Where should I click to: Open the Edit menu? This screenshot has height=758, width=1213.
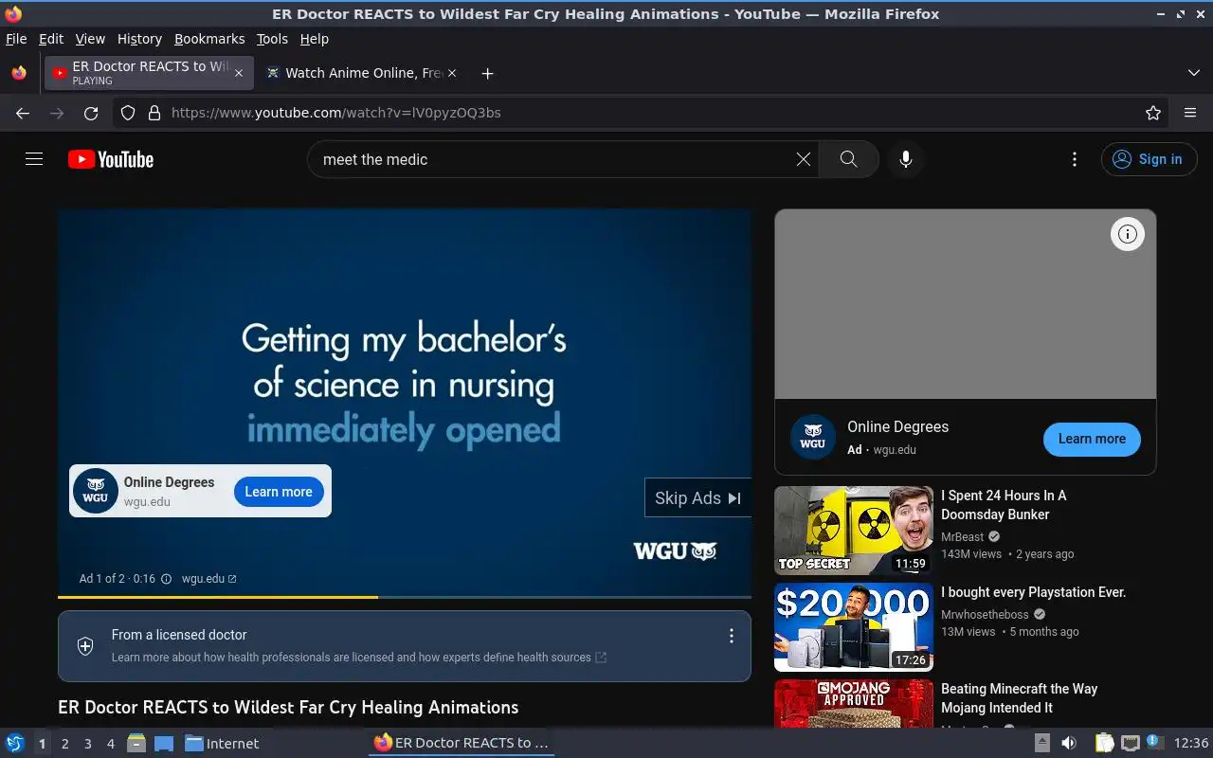(x=51, y=39)
